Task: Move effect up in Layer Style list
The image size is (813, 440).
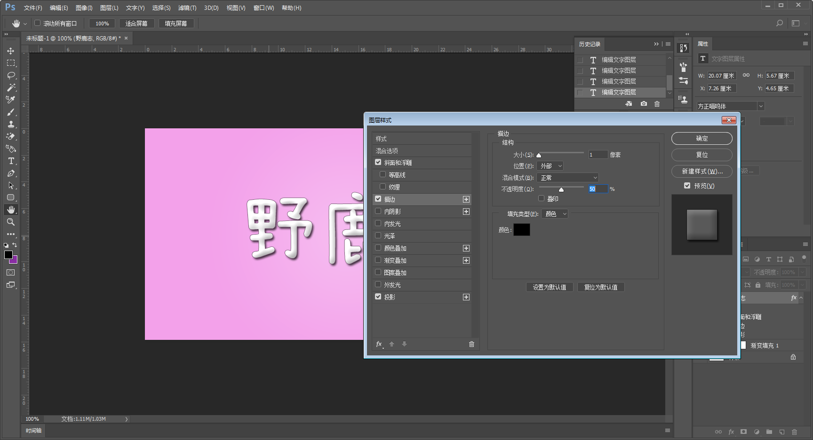Action: pos(391,344)
